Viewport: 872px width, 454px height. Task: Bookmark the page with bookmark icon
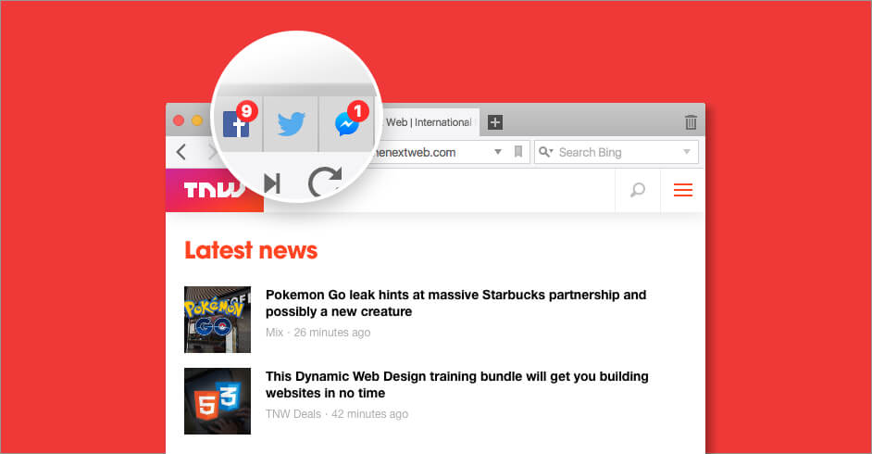(518, 152)
